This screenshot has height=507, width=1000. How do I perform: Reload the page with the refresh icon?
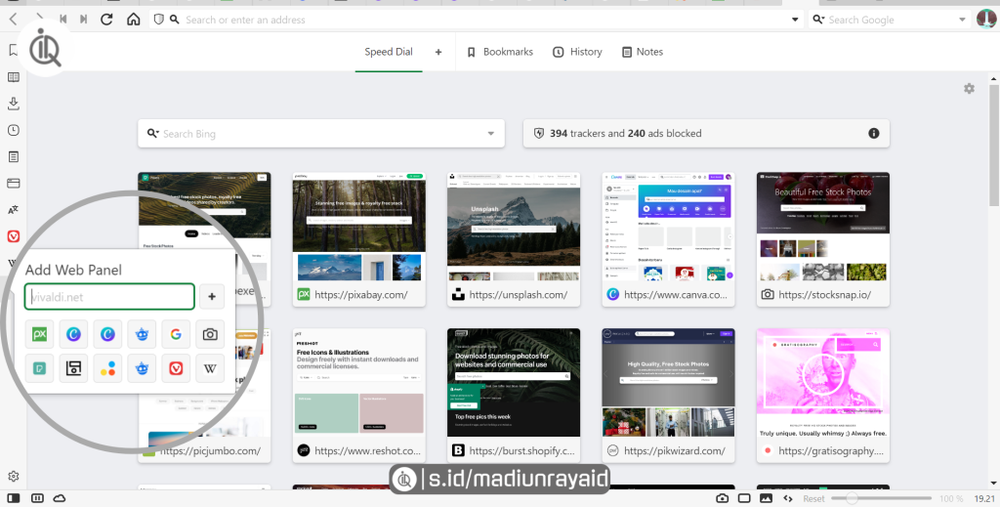[107, 20]
